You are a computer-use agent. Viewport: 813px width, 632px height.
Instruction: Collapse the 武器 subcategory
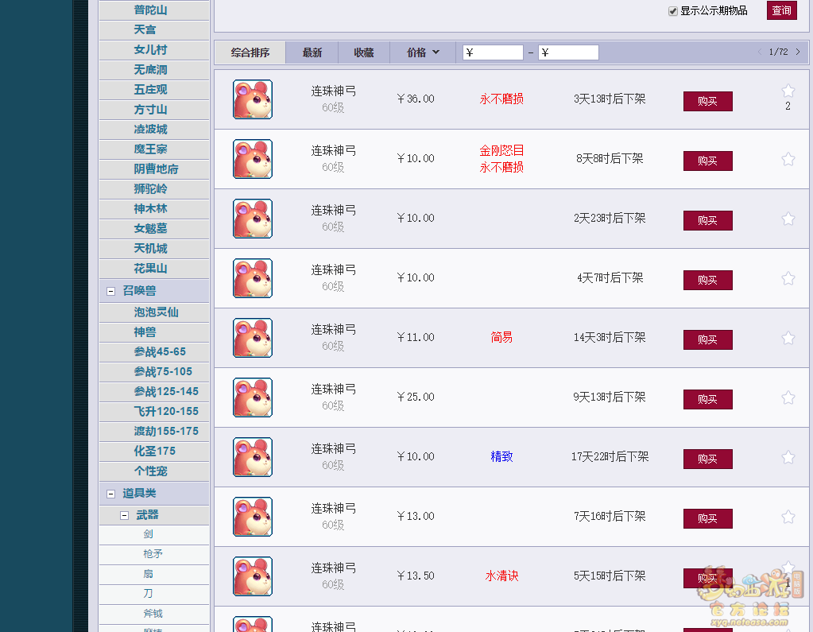click(124, 515)
